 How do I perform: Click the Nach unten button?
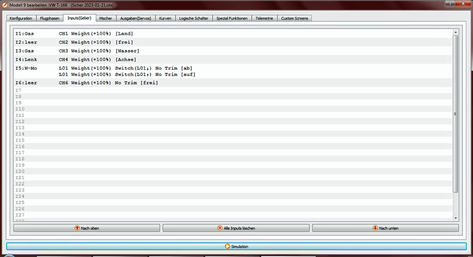386,228
